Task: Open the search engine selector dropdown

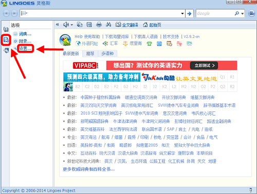Action: click(x=243, y=13)
